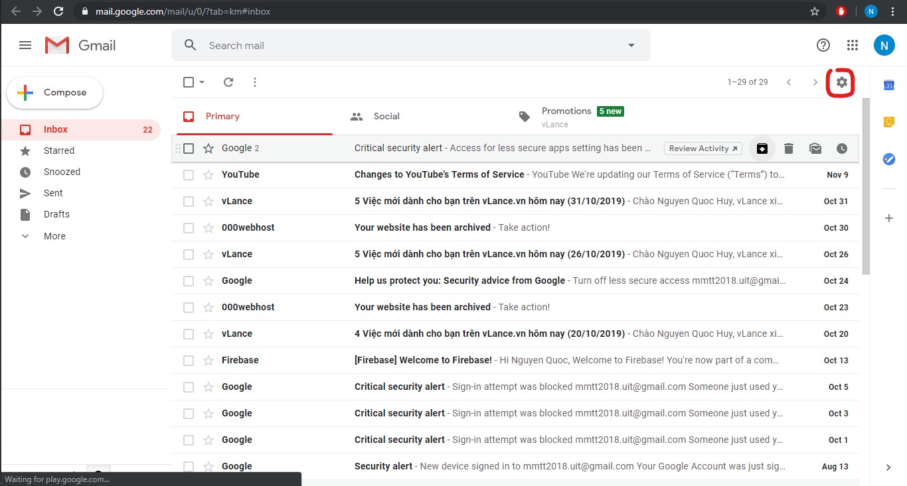
Task: Open advanced search options dropdown
Action: point(631,45)
